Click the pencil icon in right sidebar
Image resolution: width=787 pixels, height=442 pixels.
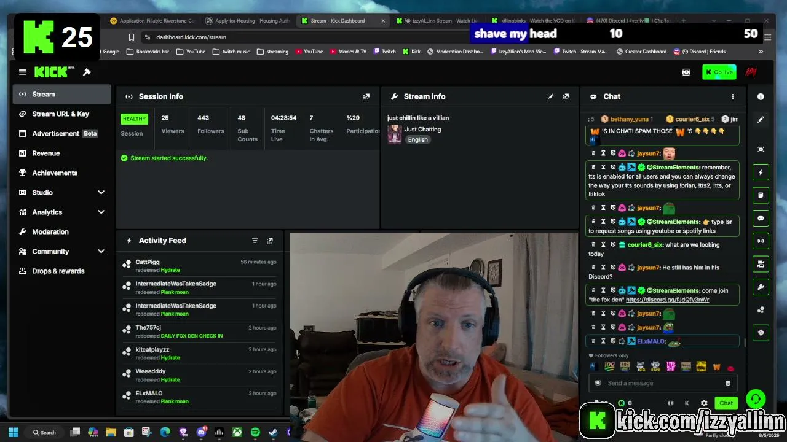[761, 120]
